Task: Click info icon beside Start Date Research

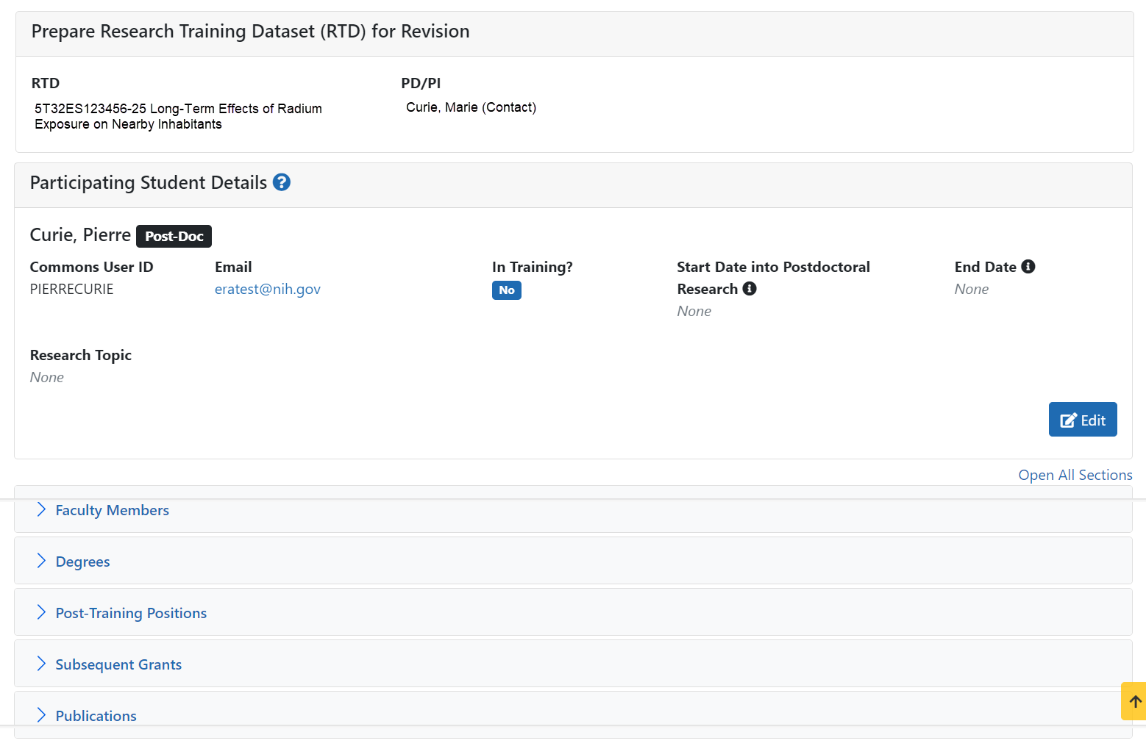Action: (750, 289)
